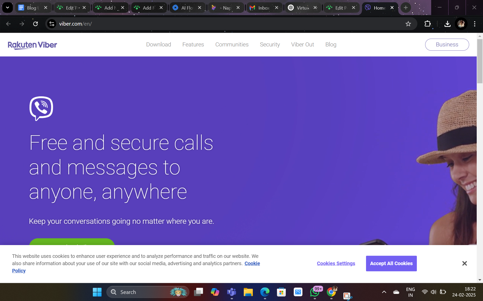Open the Download navigation menu item

click(x=158, y=44)
